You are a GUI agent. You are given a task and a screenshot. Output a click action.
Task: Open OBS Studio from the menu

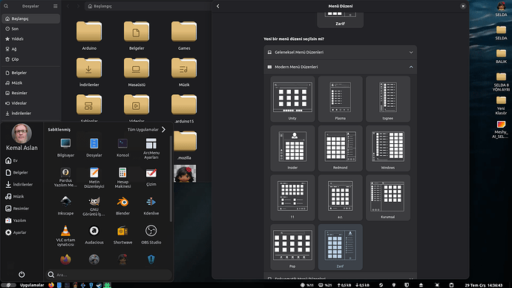point(151,235)
